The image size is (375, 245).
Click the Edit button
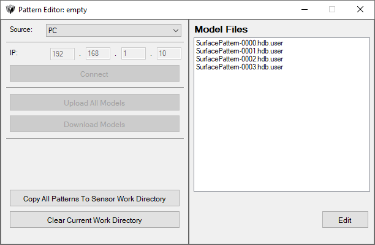(345, 220)
